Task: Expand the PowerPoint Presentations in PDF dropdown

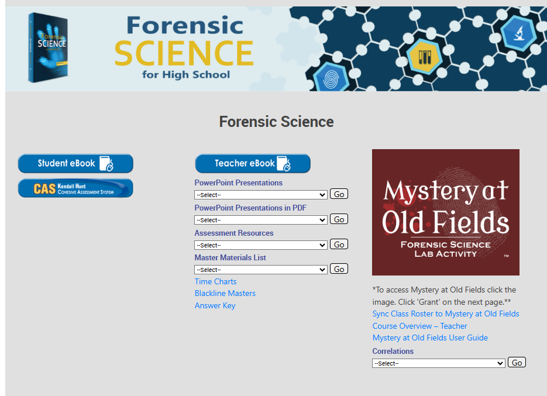Action: point(260,220)
